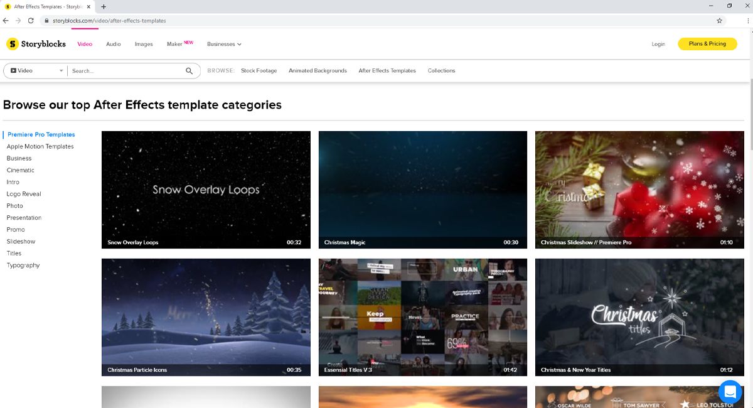
Task: Switch to Images section
Action: pos(144,44)
